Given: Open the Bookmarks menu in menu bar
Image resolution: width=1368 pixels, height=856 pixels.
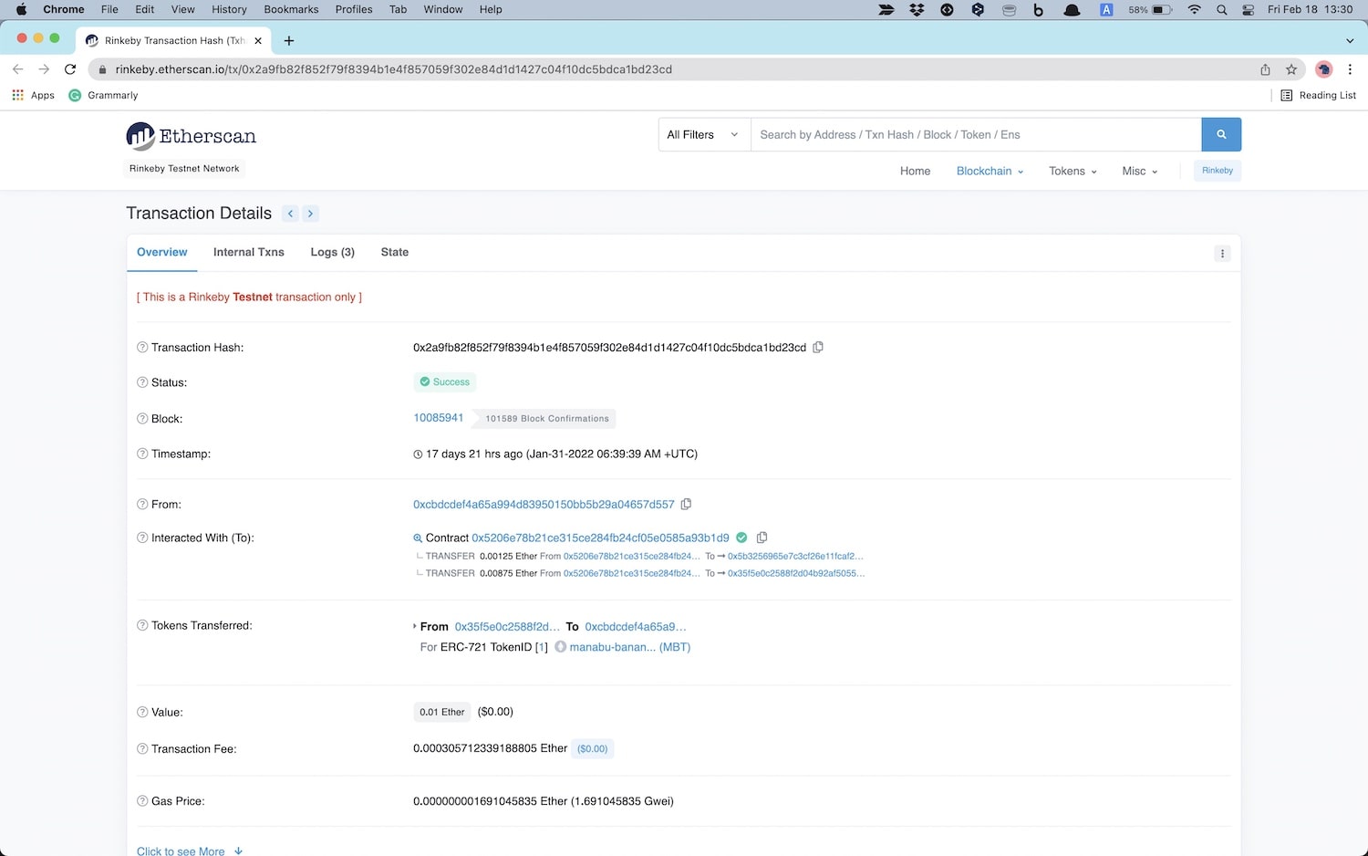Looking at the screenshot, I should 291,9.
